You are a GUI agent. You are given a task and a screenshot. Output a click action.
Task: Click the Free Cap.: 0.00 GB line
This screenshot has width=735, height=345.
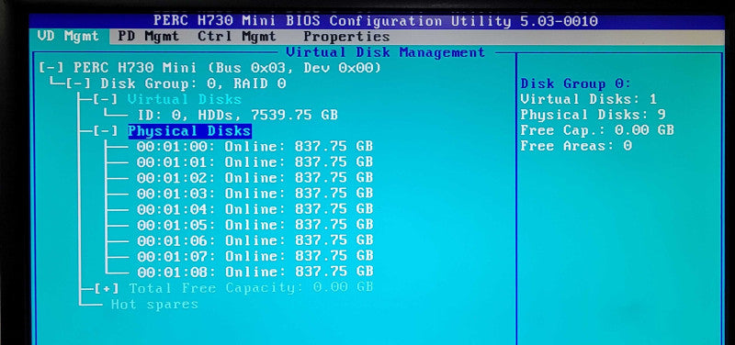point(597,130)
